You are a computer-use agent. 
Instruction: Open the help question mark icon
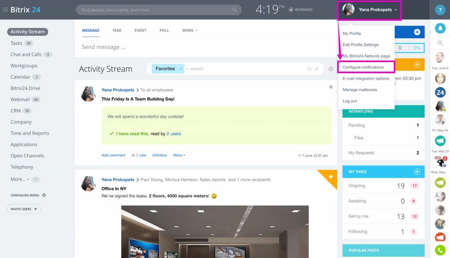pyautogui.click(x=440, y=10)
